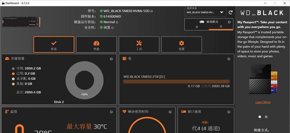This screenshot has width=290, height=133.
Task: Click the 'WD BLACK SN850 2TB [D:]' volume label
Action: (144, 76)
